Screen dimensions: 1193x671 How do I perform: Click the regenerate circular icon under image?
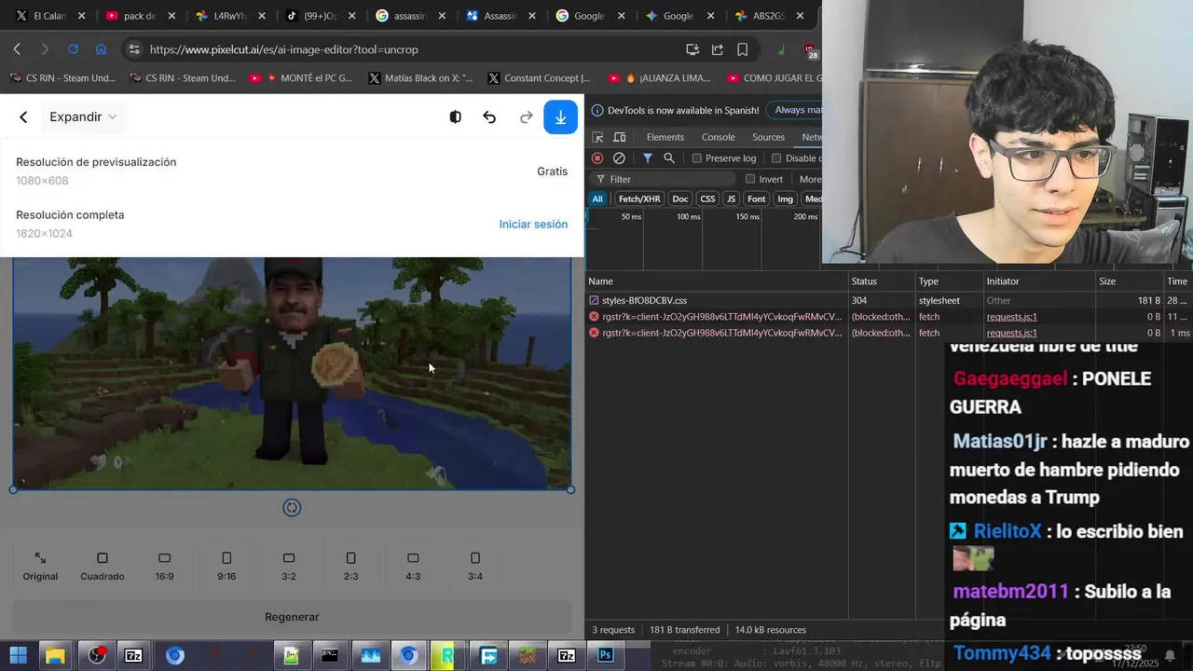292,508
